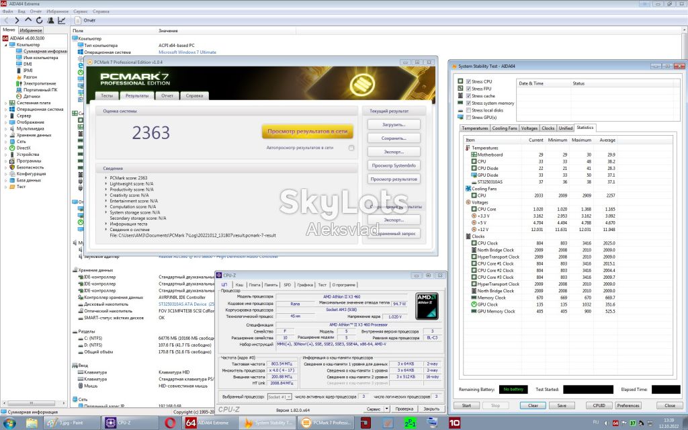Image resolution: width=688 pixels, height=430 pixels.
Task: Toggle Автопросмотр результатов в сети checkbox
Action: coord(351,148)
